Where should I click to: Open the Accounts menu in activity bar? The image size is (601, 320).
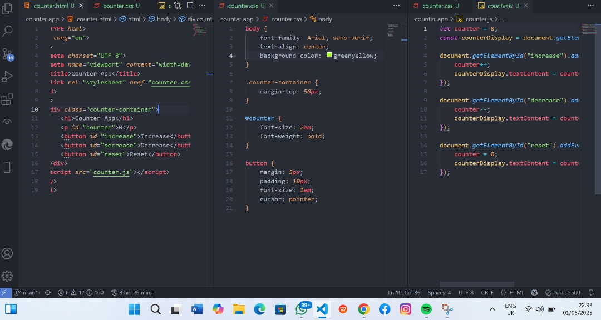(7, 253)
